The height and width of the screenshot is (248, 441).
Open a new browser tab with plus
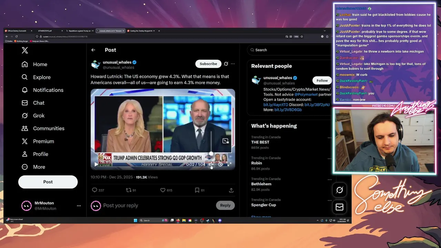pos(159,31)
